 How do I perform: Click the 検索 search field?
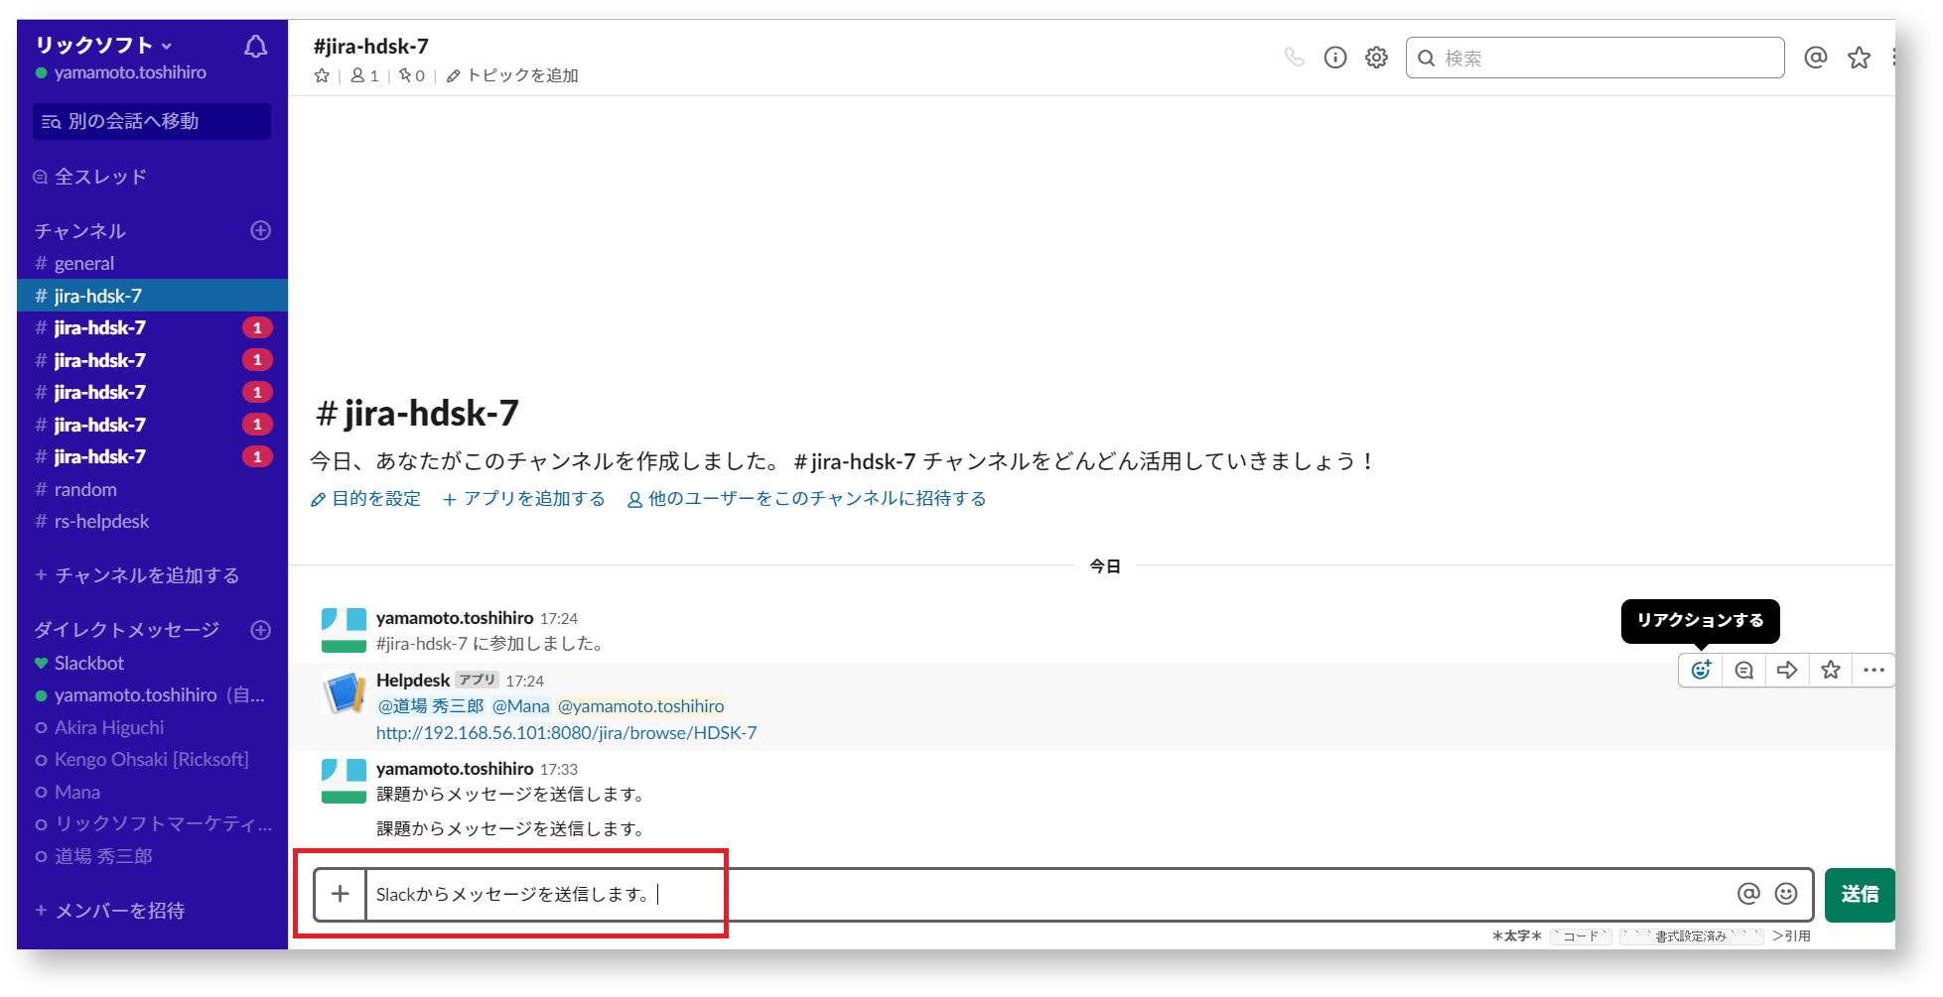[x=1595, y=58]
